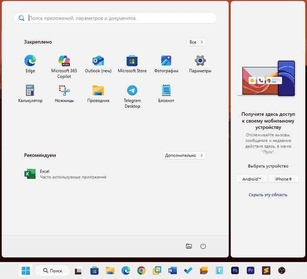Choose the iPhone® device button
This screenshot has height=279, width=307.
click(283, 179)
